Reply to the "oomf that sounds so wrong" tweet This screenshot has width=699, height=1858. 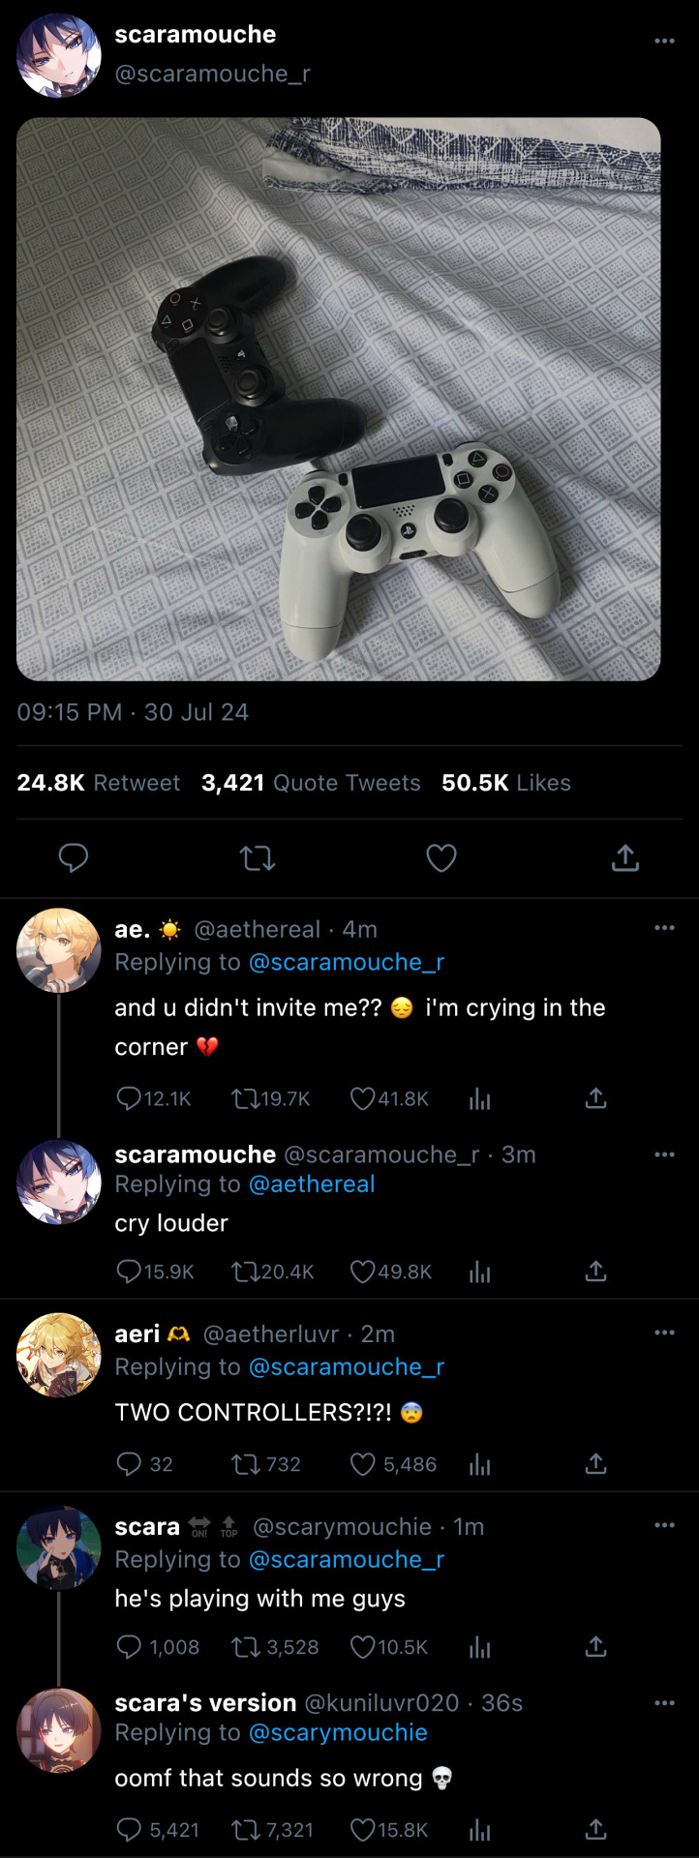(129, 1830)
